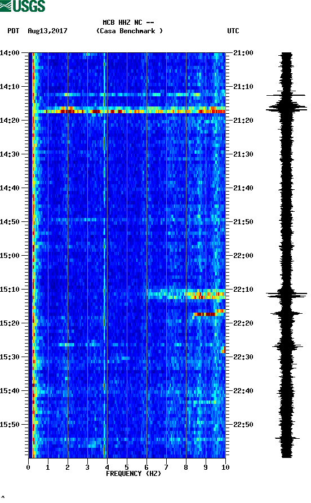Click the 15:40 PDT time label
The height and width of the screenshot is (503, 311).
point(10,391)
